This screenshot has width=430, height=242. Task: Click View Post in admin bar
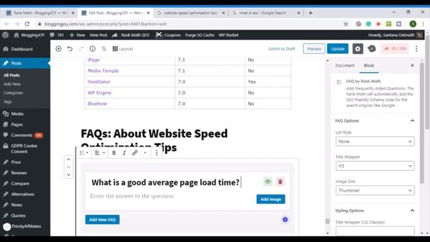point(98,35)
